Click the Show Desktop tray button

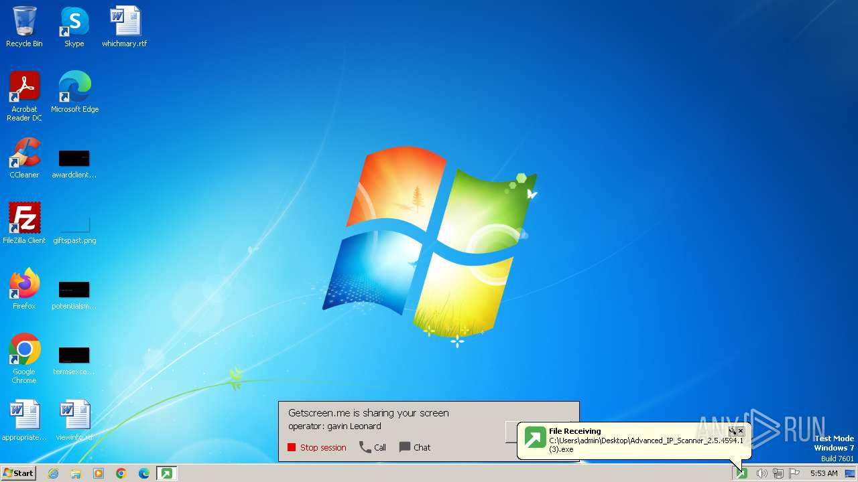click(x=851, y=473)
